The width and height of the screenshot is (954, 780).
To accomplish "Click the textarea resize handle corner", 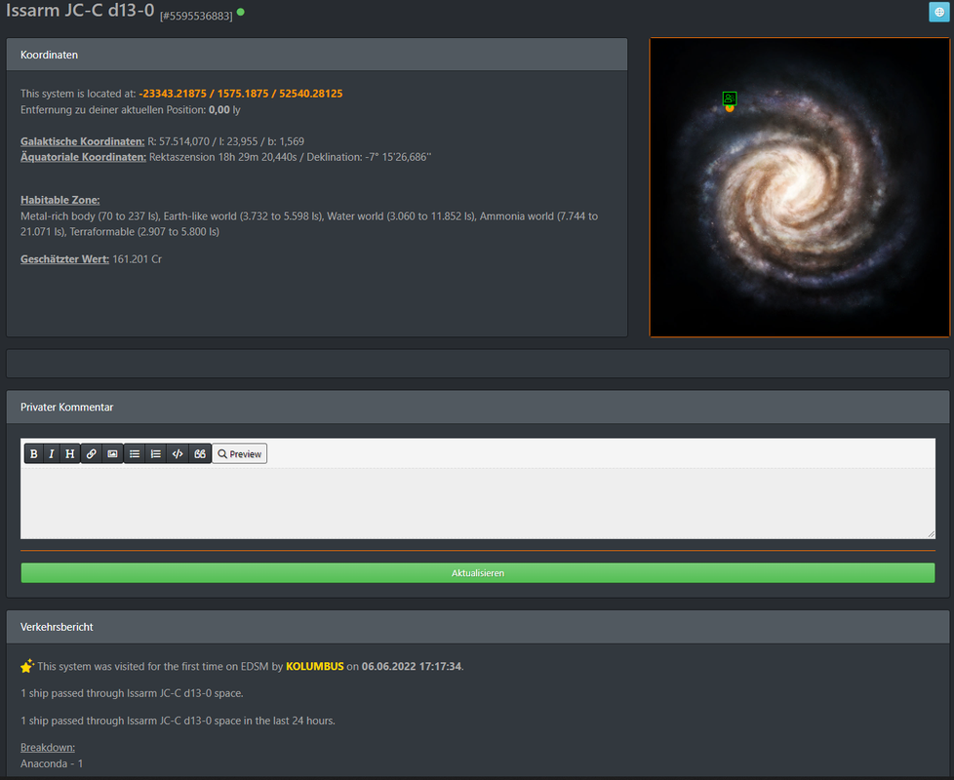I will (931, 533).
